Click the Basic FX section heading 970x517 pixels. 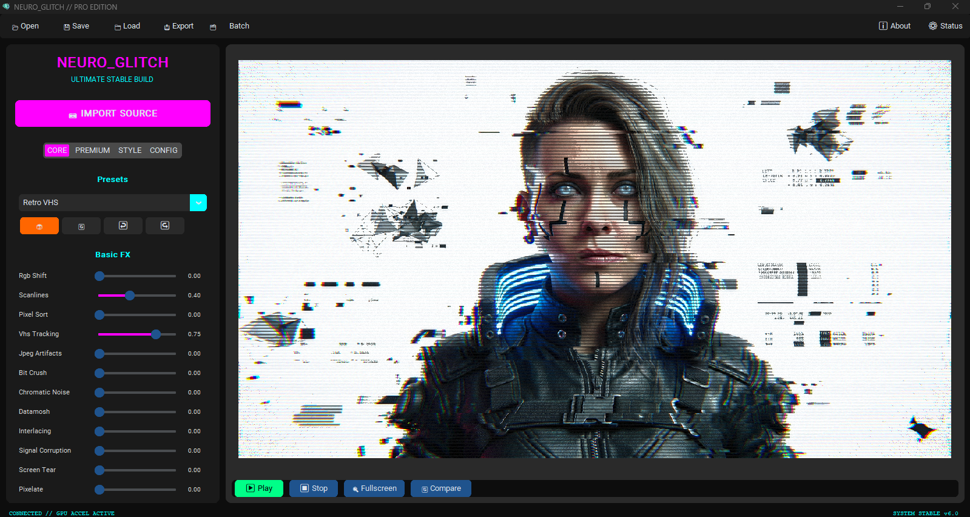113,255
